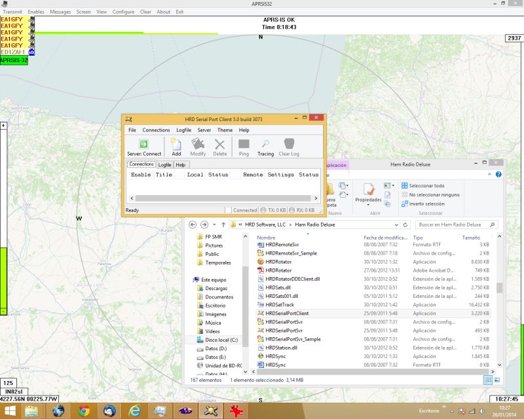This screenshot has width=524, height=419.
Task: Click Seleccionar todo in Explorer ribbon
Action: click(x=423, y=185)
